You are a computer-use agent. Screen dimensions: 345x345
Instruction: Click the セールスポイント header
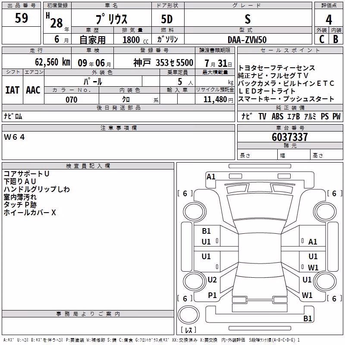pyautogui.click(x=290, y=50)
